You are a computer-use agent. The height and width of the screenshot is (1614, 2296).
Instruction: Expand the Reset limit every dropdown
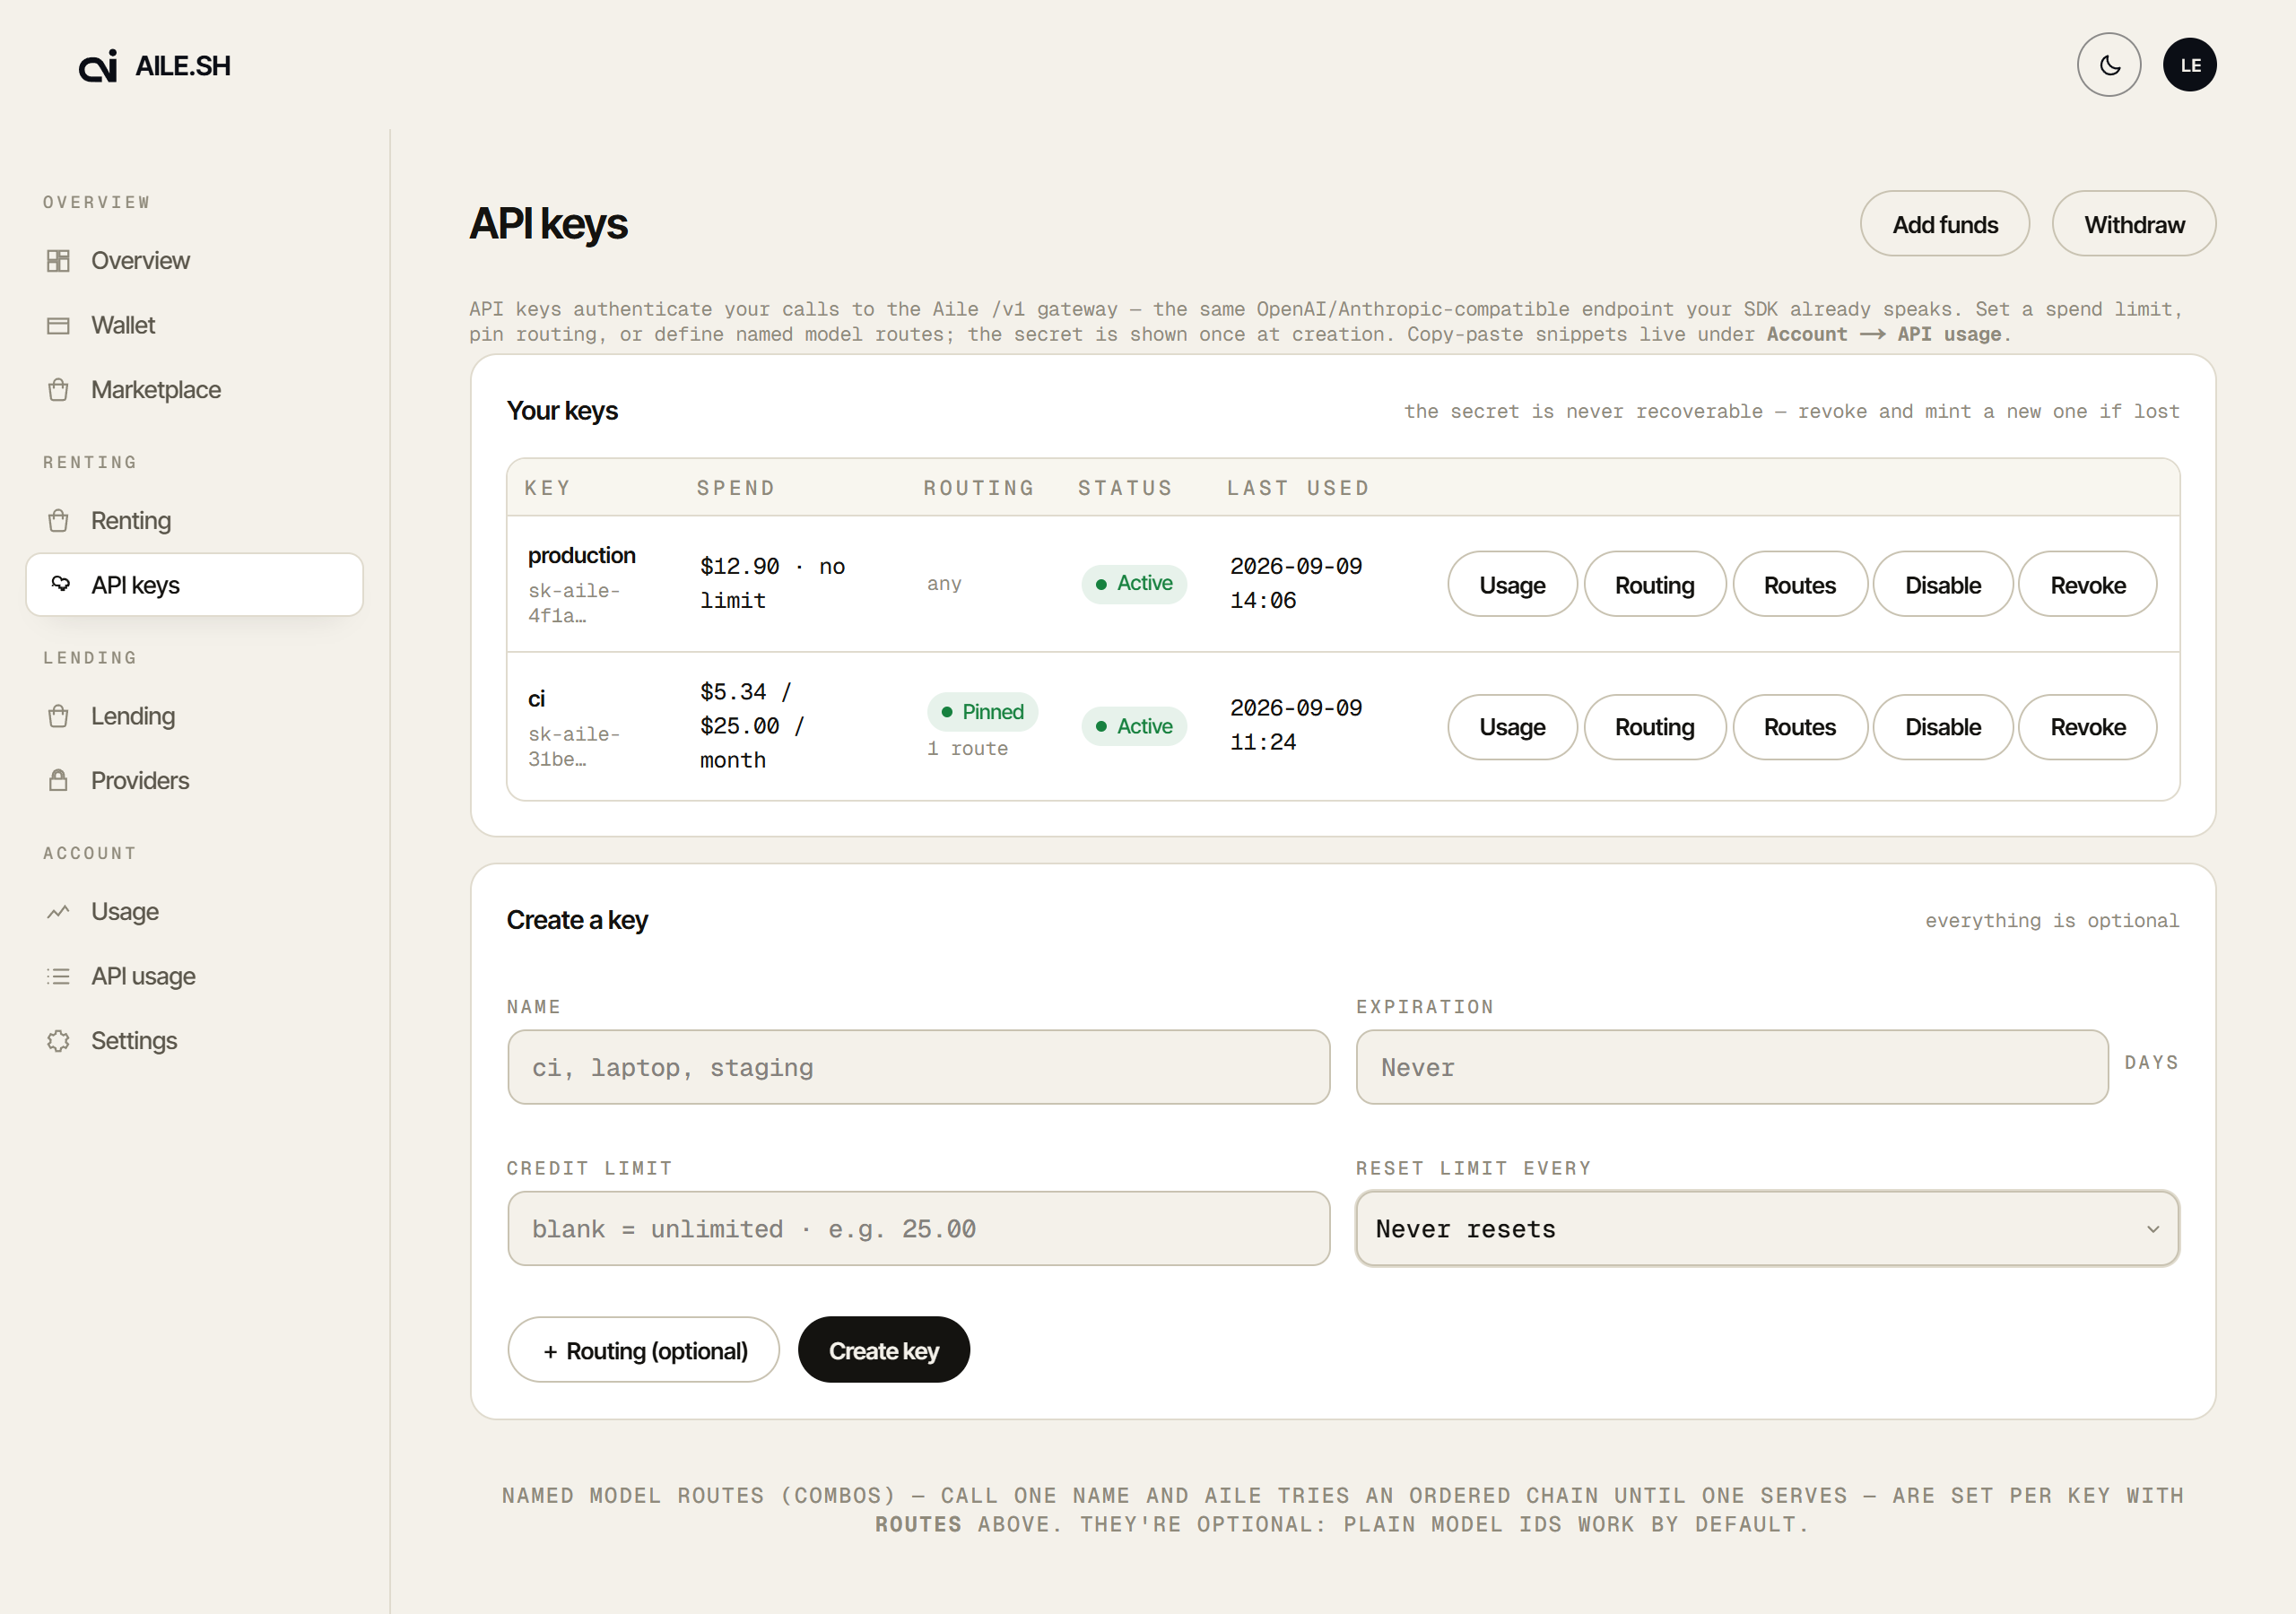click(x=1766, y=1229)
